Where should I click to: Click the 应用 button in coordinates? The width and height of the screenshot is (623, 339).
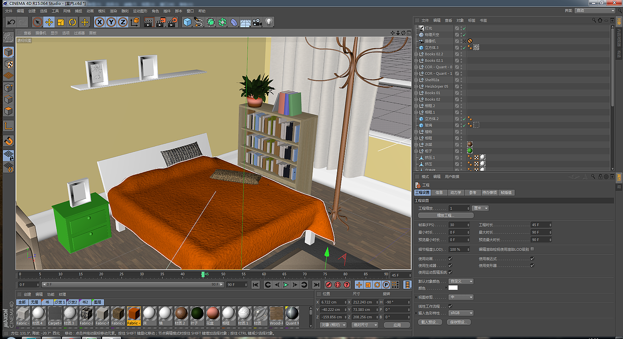click(397, 325)
